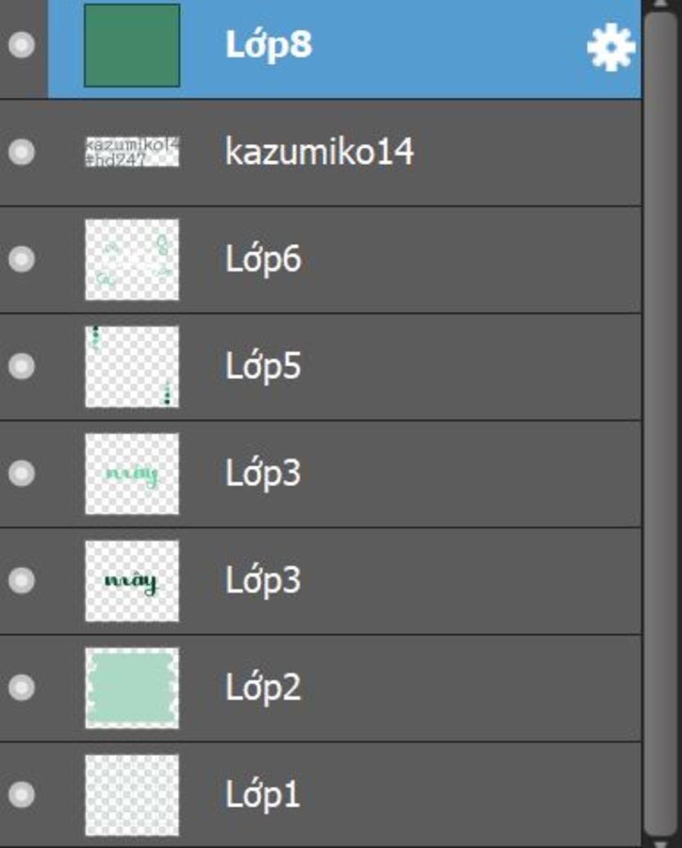The image size is (682, 848).
Task: Open layer settings gear on Lớp8
Action: [x=611, y=47]
